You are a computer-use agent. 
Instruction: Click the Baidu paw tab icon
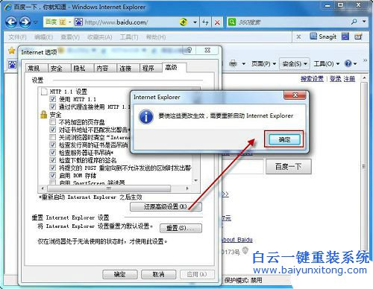tap(12, 65)
